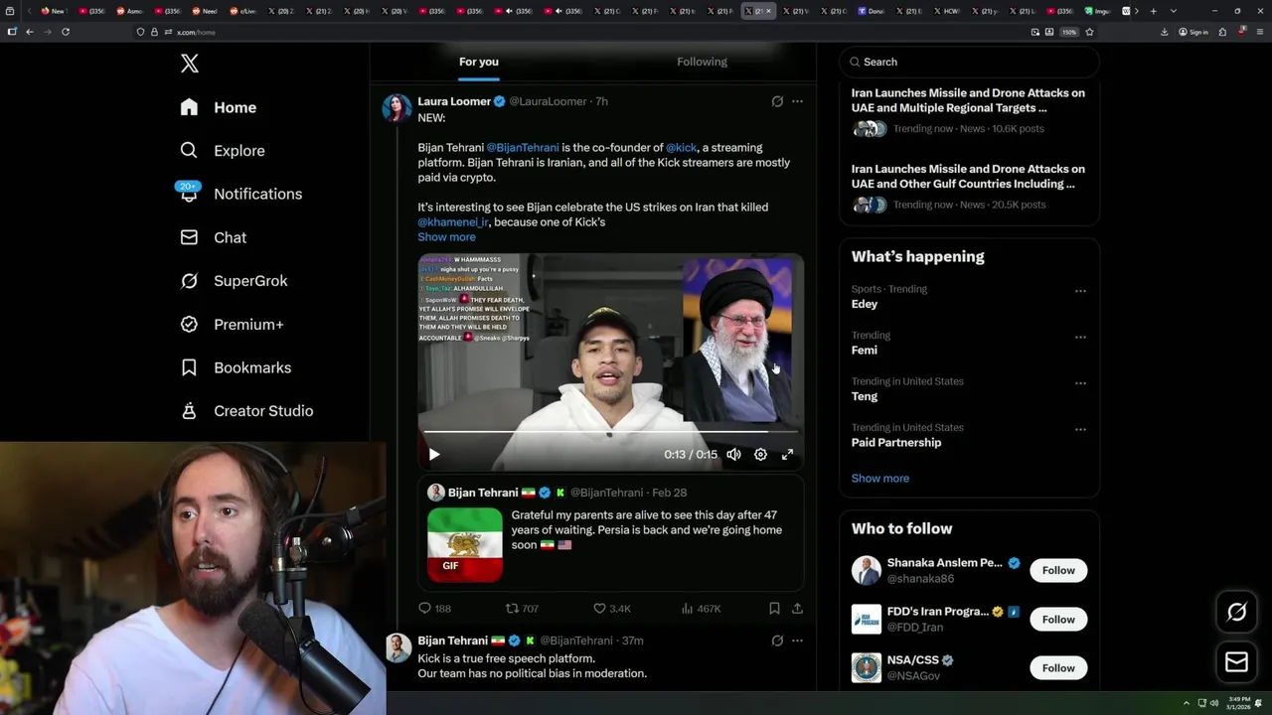
Task: Open Iran attacks news with 20.5K posts
Action: [x=969, y=189]
